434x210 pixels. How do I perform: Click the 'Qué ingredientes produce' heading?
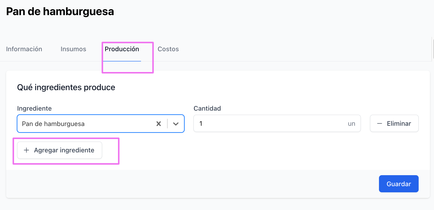click(66, 87)
